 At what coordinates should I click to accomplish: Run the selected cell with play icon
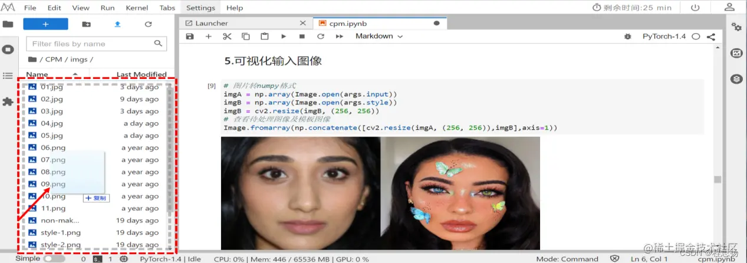coord(284,36)
